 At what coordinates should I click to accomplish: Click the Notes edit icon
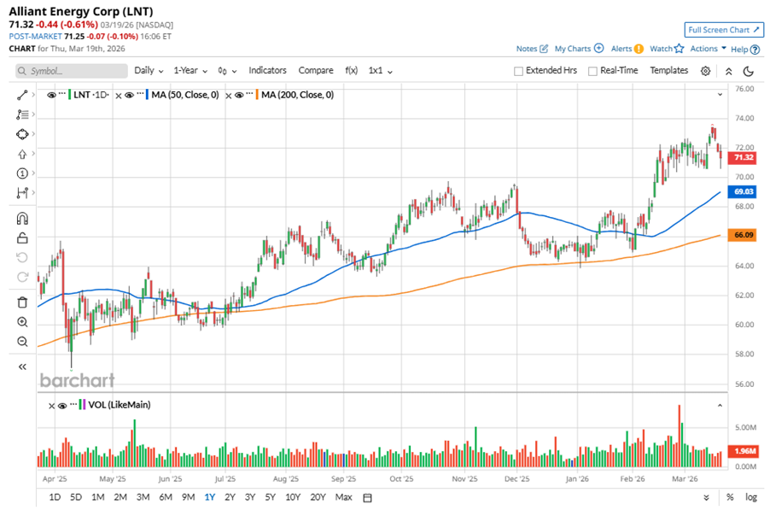click(544, 49)
